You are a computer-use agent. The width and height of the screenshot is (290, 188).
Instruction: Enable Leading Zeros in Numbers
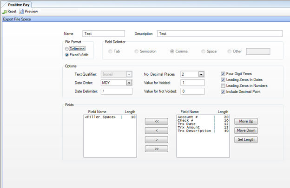[224, 85]
